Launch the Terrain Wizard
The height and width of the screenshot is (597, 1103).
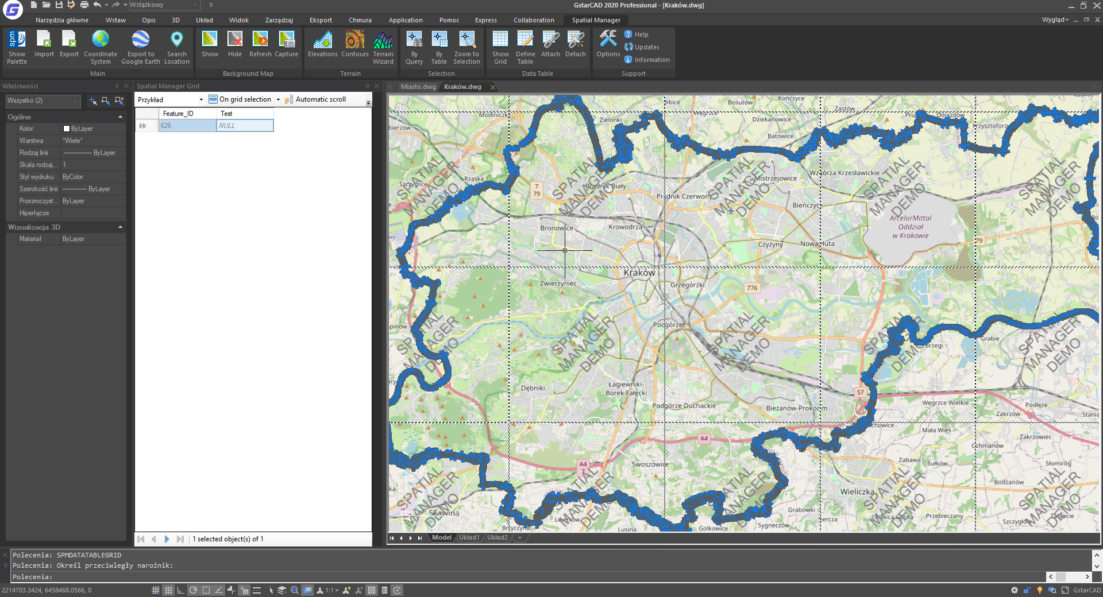pos(383,47)
